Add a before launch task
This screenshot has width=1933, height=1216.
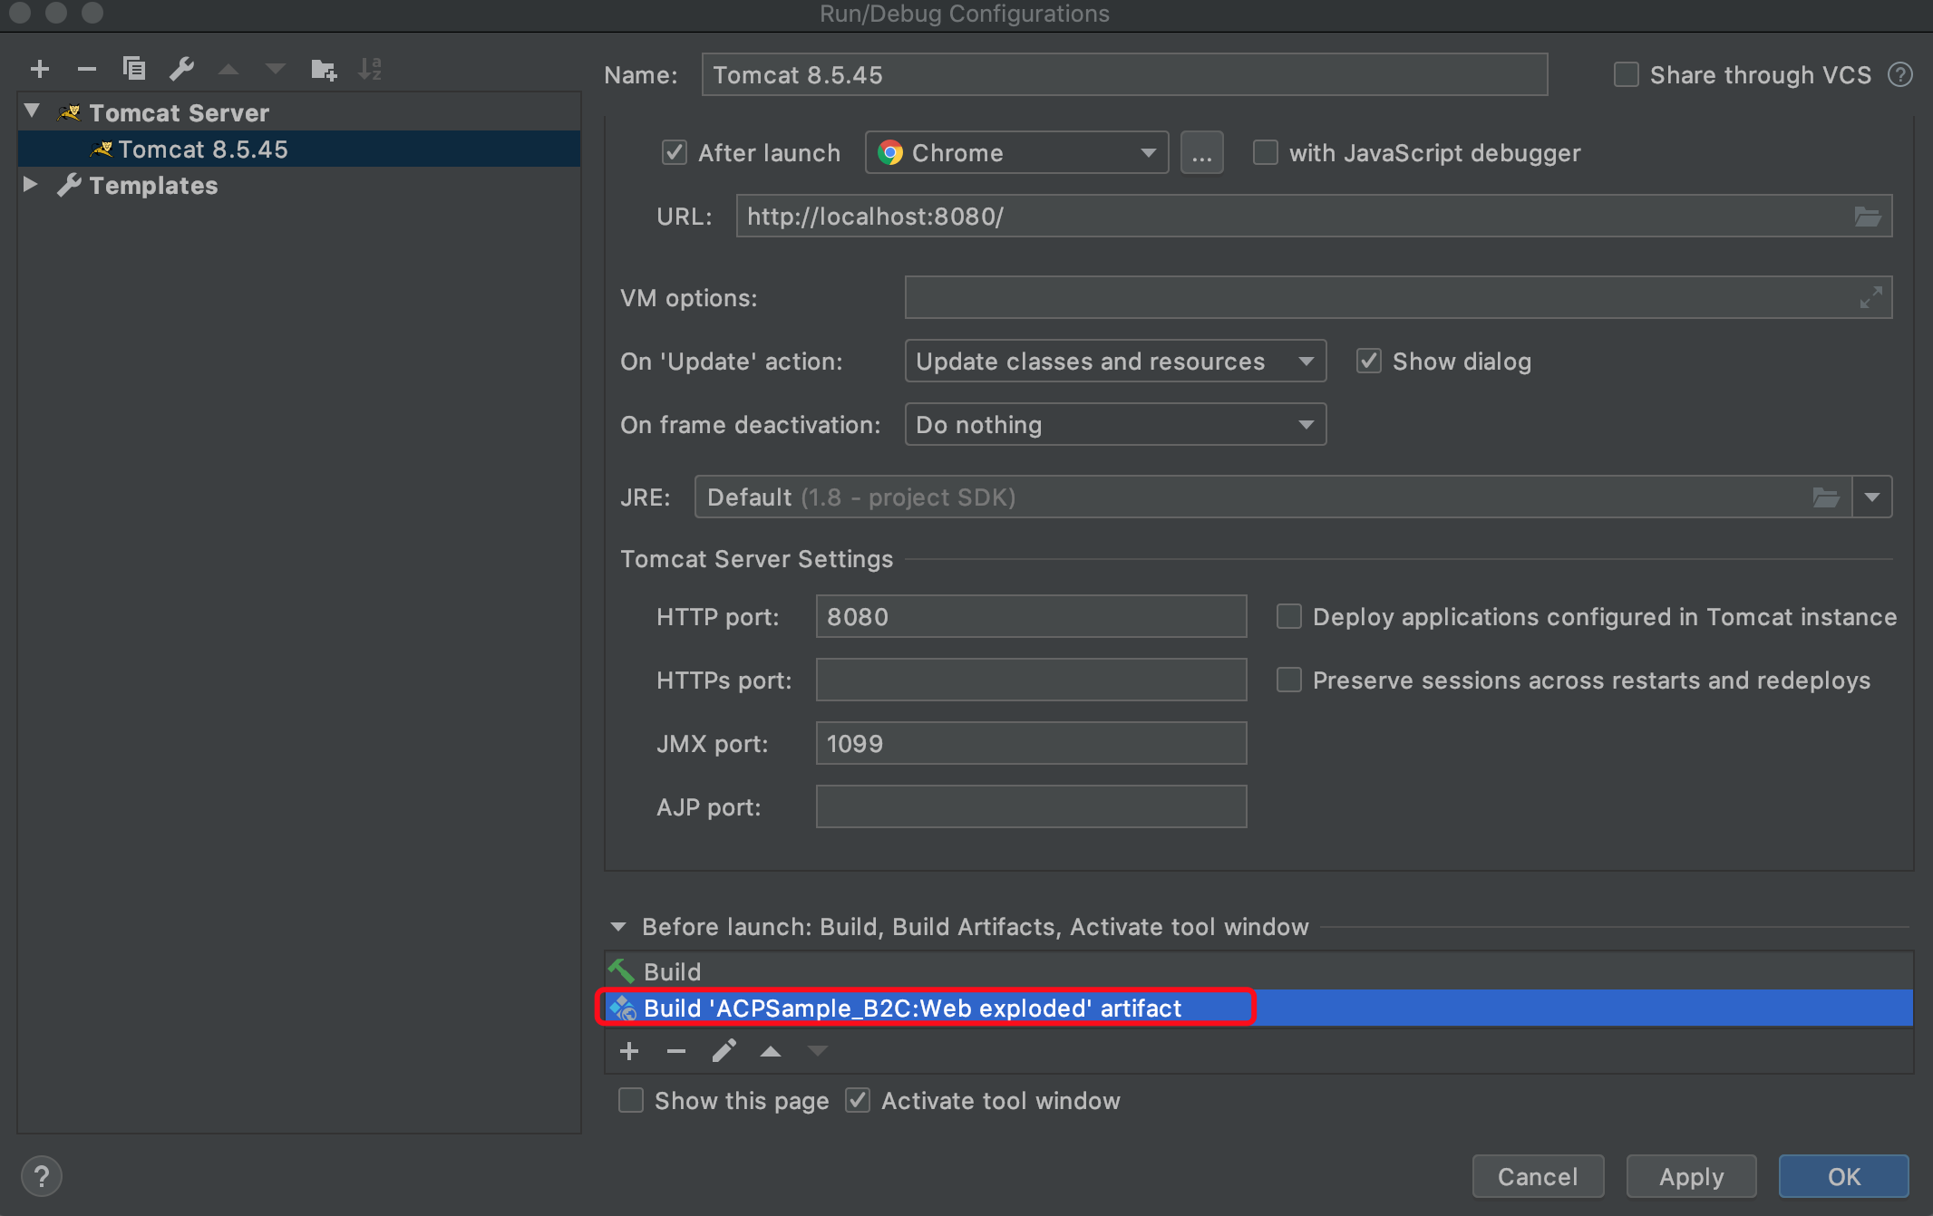[x=629, y=1051]
